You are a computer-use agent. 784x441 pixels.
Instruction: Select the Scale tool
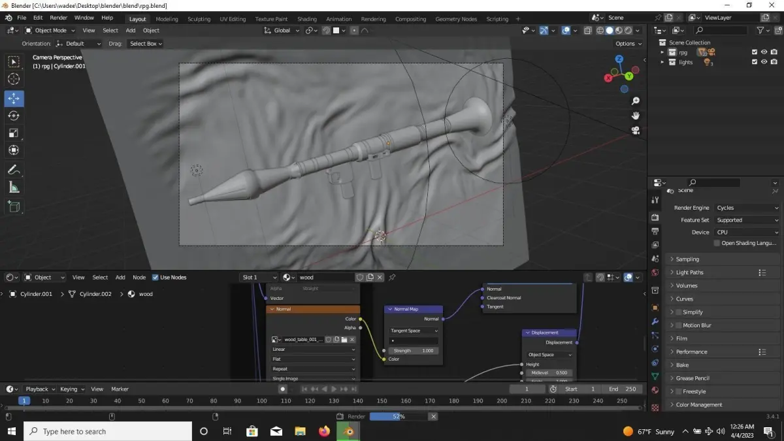click(14, 133)
